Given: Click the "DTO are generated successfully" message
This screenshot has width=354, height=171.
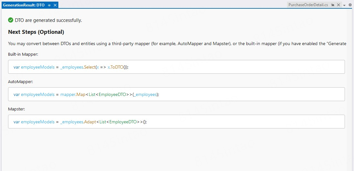Looking at the screenshot, I should tap(48, 20).
